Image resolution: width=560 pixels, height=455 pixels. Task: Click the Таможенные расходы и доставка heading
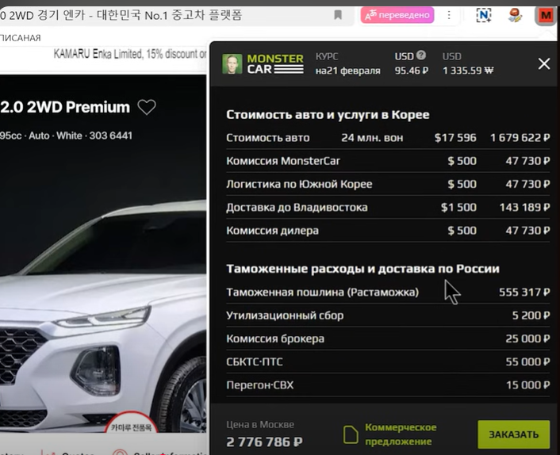[x=362, y=269]
